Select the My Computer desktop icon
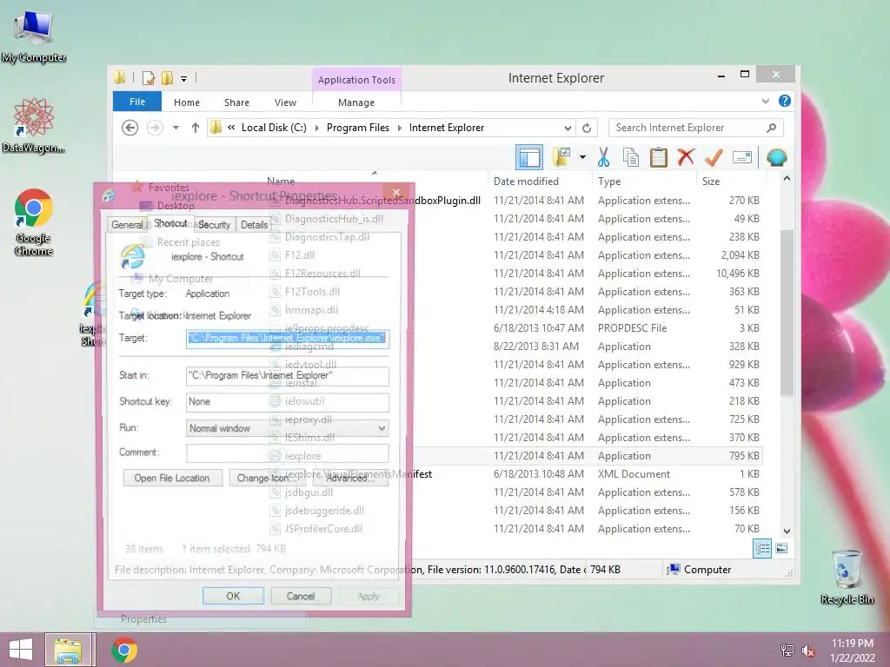890x667 pixels. [x=34, y=36]
